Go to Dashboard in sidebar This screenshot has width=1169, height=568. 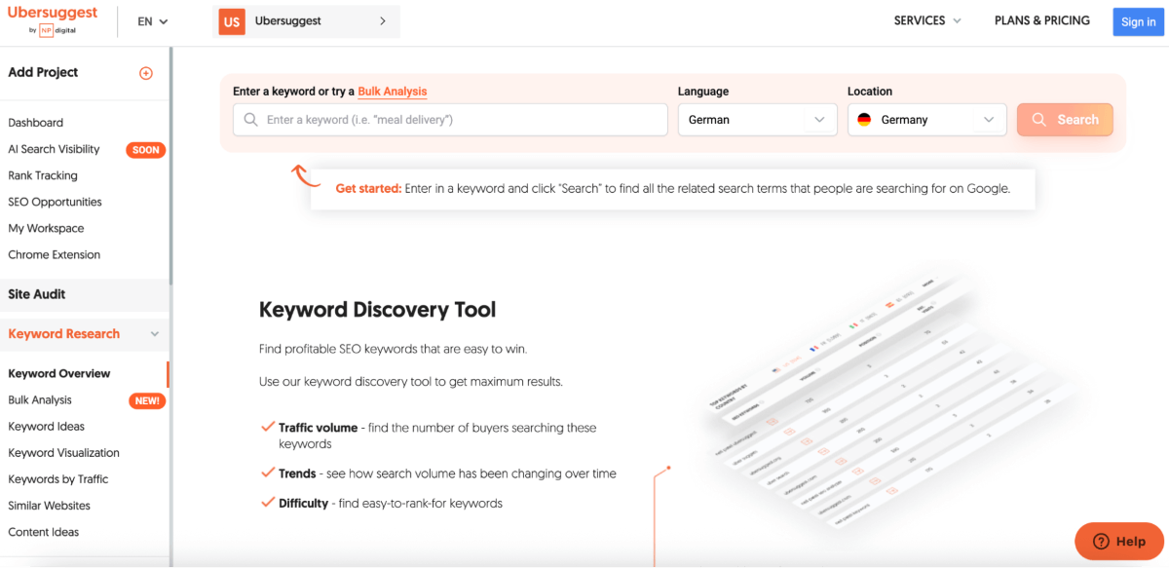[35, 123]
